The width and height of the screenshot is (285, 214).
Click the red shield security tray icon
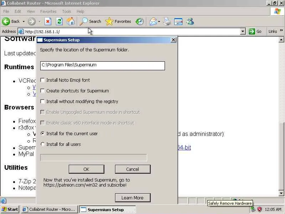tap(260, 209)
